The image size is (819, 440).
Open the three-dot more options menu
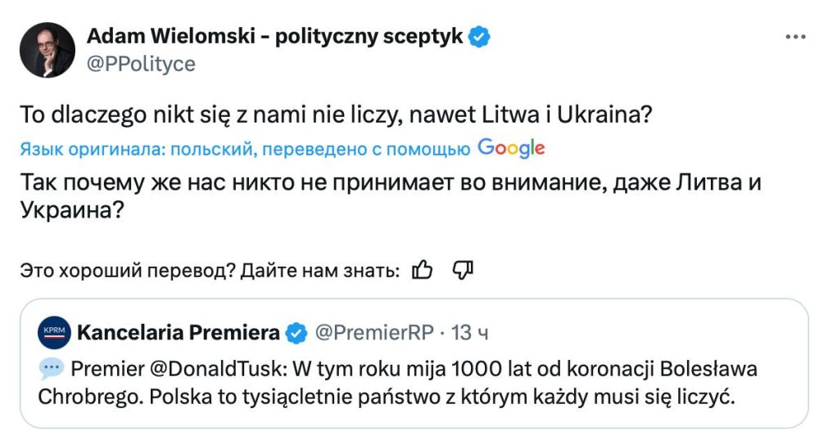tap(795, 37)
